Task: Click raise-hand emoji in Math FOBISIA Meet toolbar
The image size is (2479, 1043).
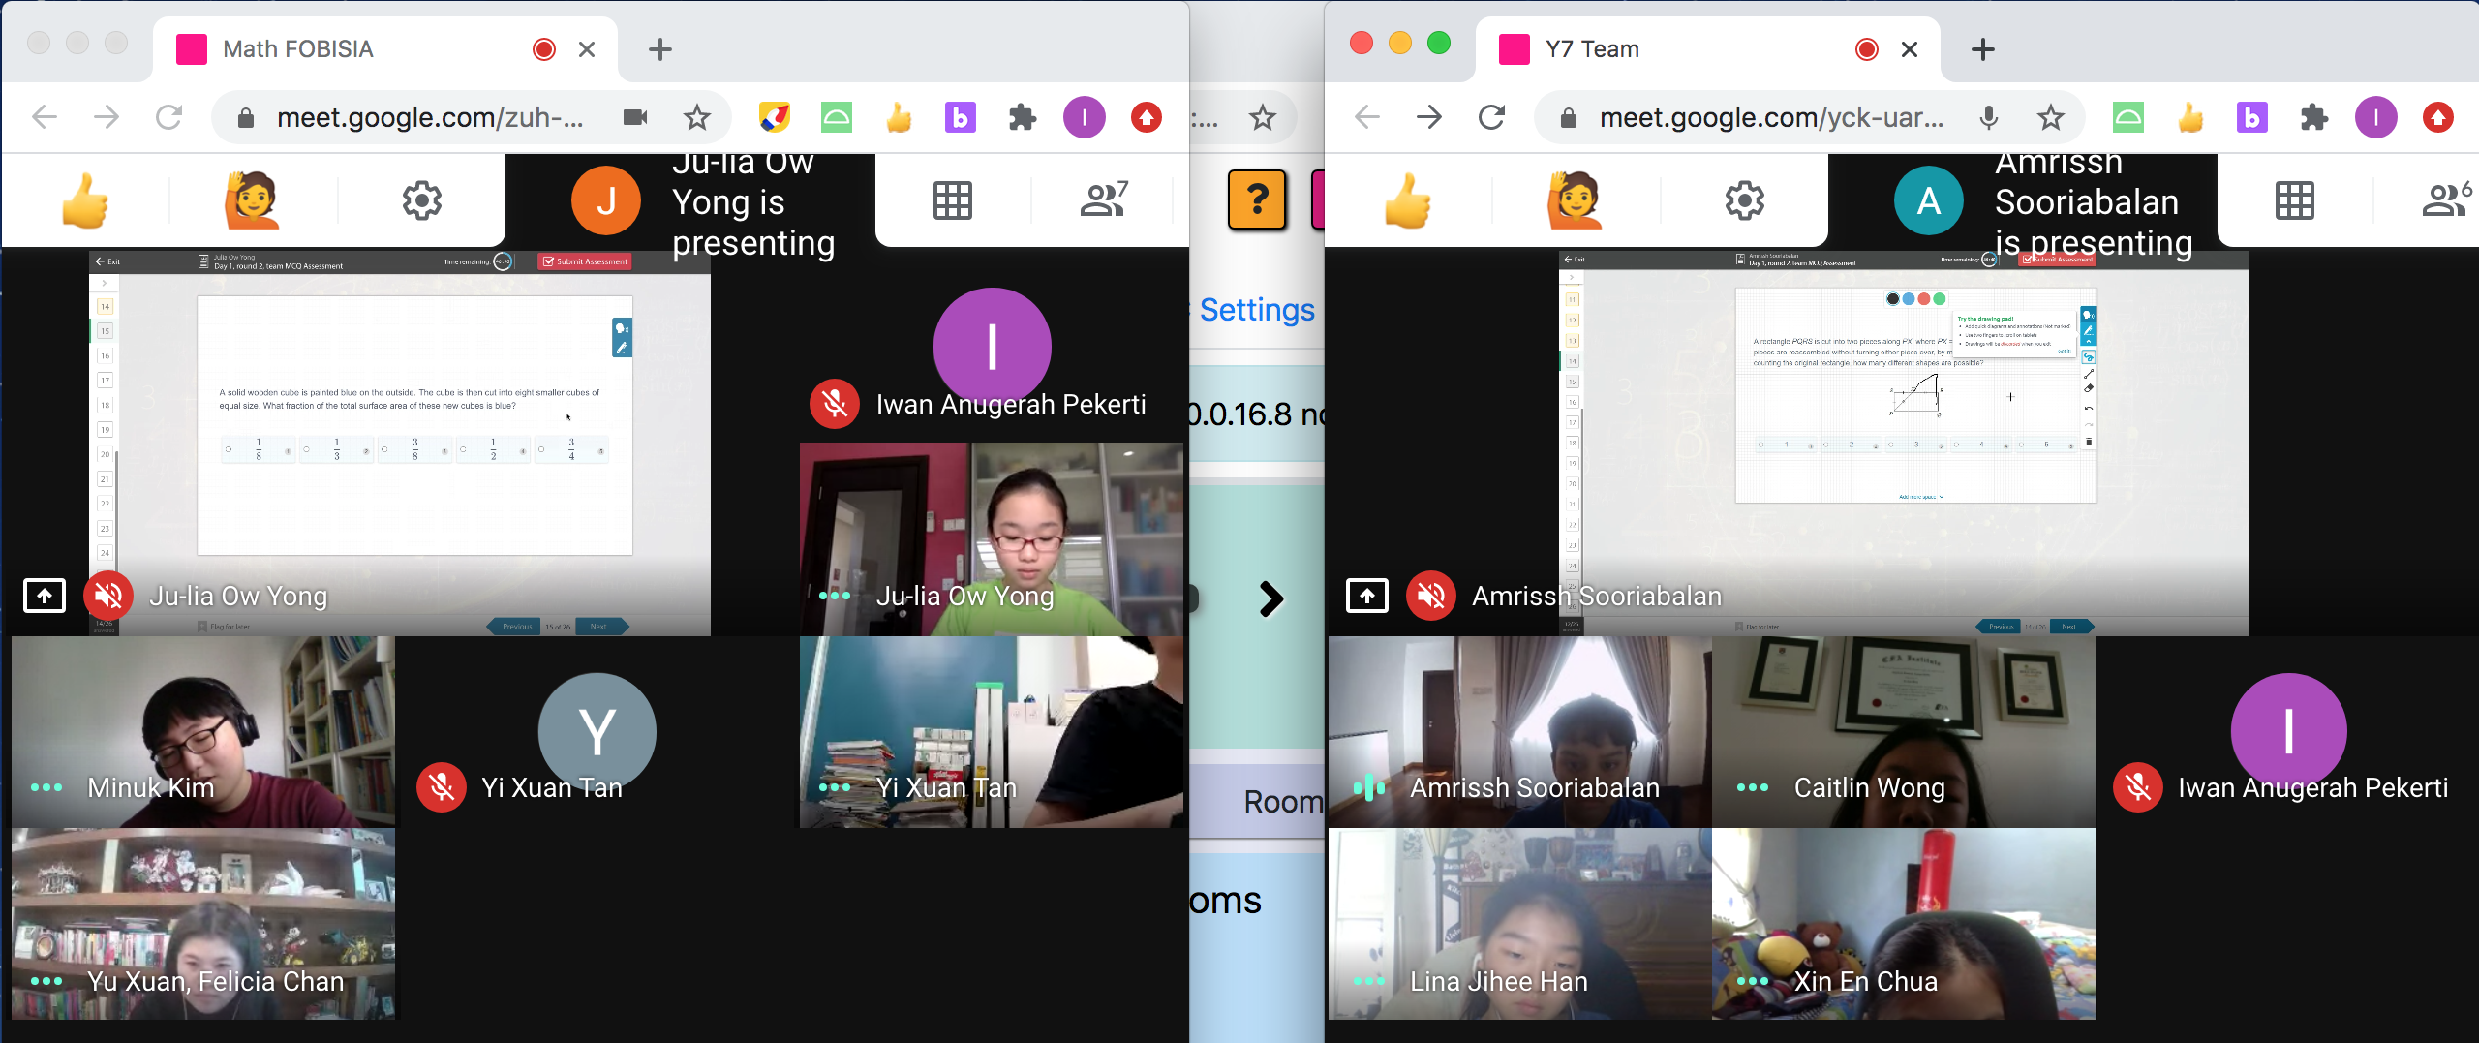Action: pos(253,200)
